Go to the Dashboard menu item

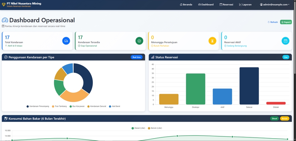click(206, 5)
